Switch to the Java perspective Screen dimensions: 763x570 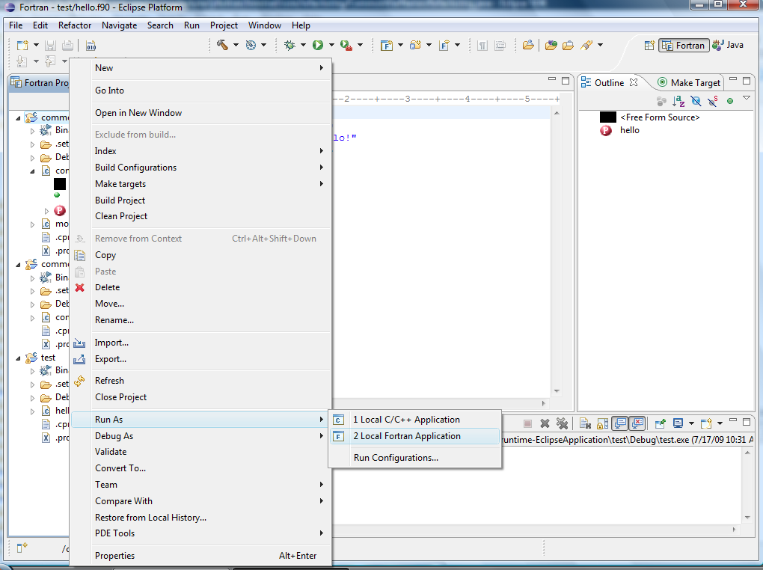click(x=728, y=45)
